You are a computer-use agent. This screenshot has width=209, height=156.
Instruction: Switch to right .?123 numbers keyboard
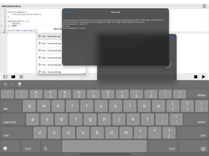pos(163,146)
